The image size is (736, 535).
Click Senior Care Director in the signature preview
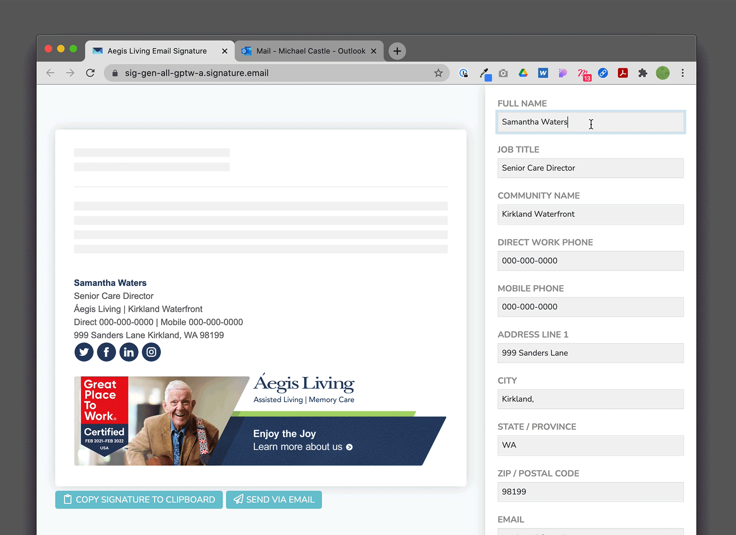(x=114, y=296)
